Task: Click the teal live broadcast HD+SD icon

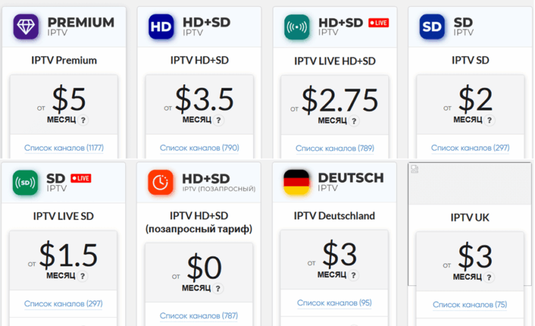Action: [x=296, y=26]
